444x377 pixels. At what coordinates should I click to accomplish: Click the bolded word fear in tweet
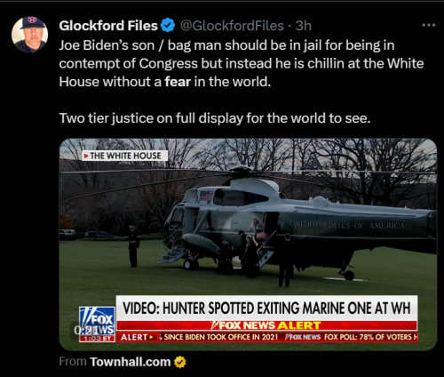tap(178, 82)
